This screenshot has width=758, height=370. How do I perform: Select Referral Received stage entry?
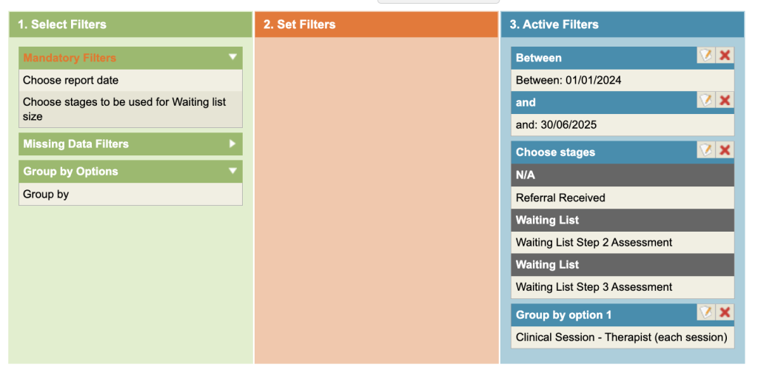560,198
